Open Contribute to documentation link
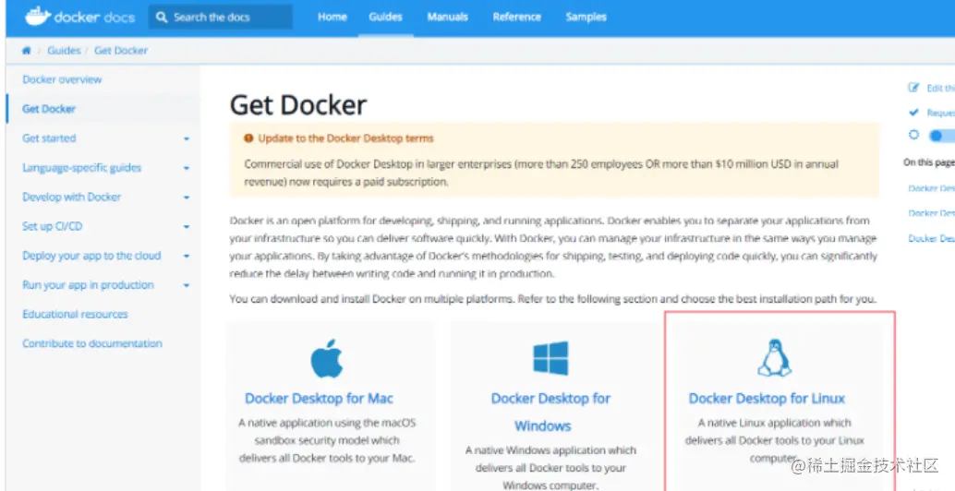The width and height of the screenshot is (955, 491). point(92,343)
